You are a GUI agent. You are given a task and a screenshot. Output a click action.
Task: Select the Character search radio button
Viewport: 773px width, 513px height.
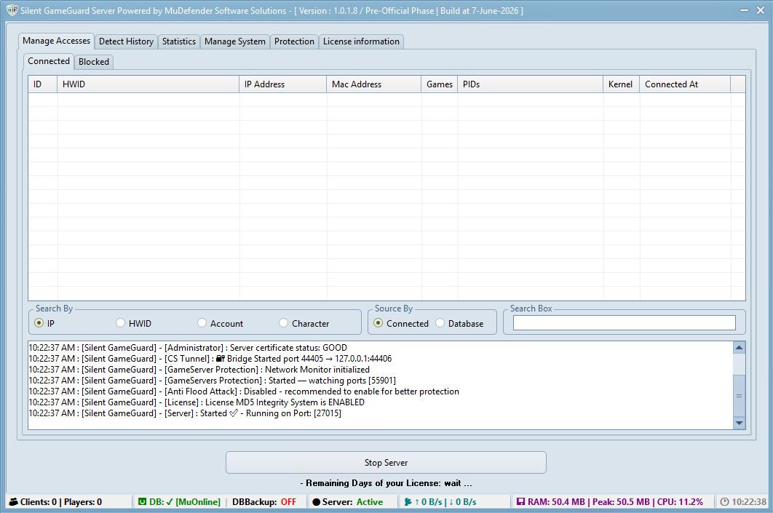coord(283,323)
